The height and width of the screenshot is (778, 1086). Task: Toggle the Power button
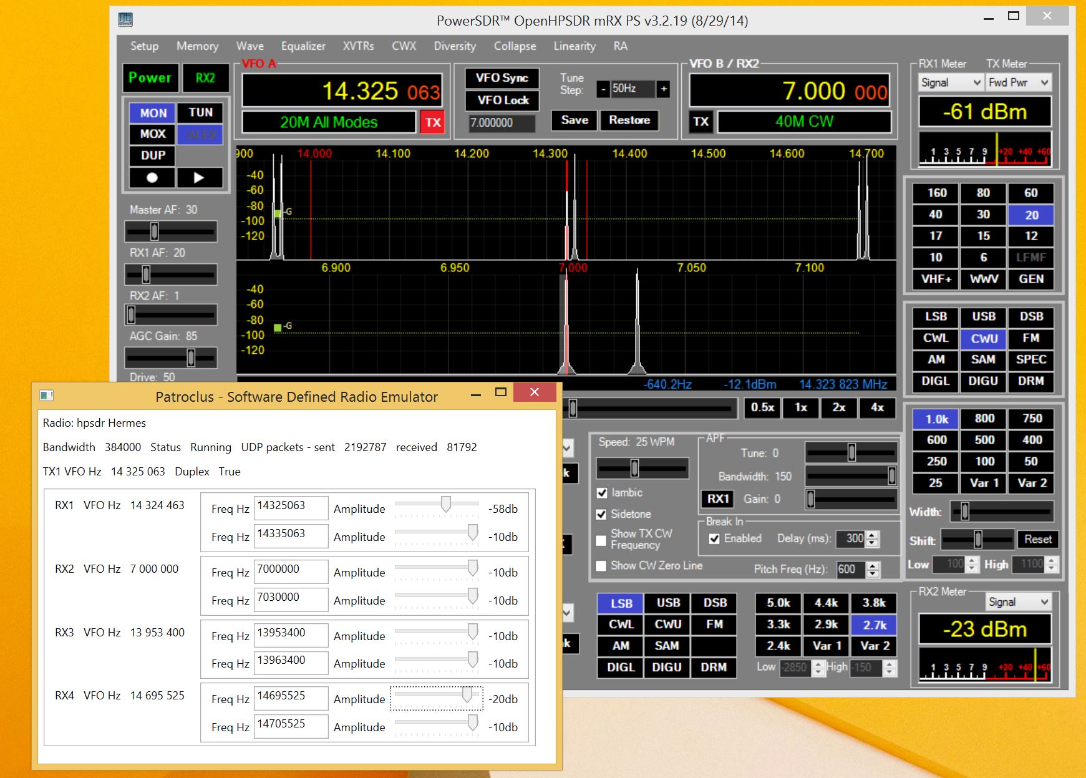150,78
